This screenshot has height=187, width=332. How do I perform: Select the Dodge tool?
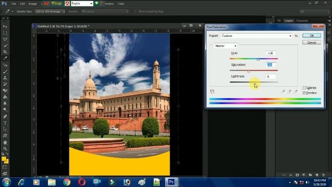(x=5, y=110)
